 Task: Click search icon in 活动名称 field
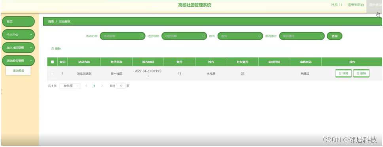click(x=142, y=36)
